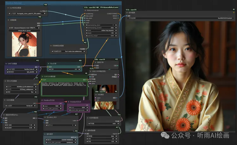Screen dimensions: 237x145
Task: Collapse the 风格模型加载器 node via title dot
Action: coord(51,45)
